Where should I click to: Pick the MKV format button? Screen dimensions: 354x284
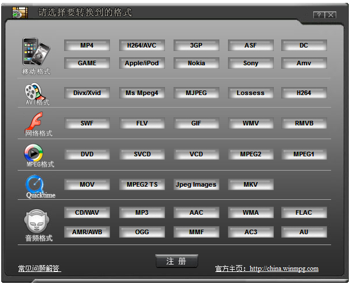[250, 184]
